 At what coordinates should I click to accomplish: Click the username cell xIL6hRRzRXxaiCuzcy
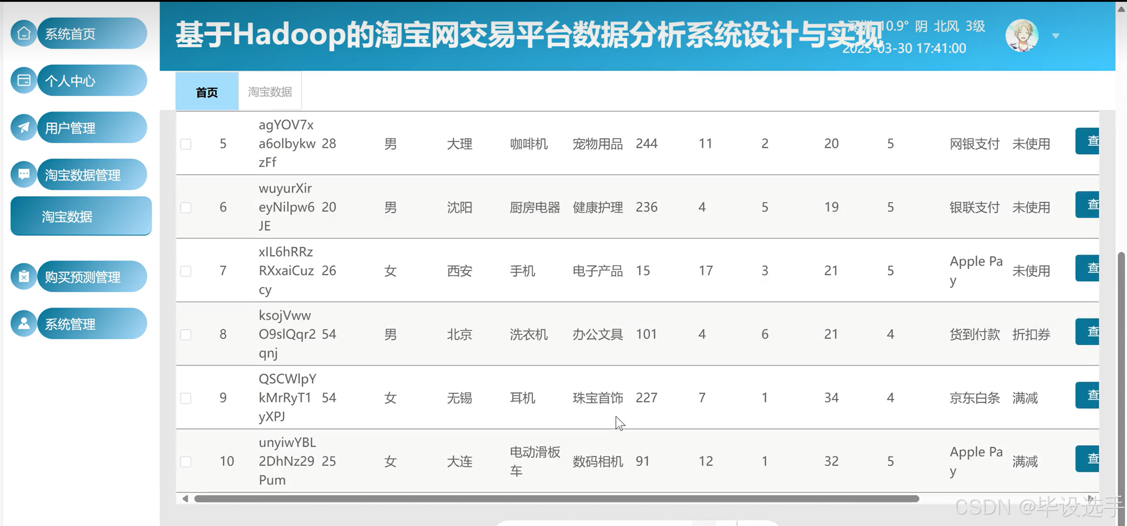286,271
